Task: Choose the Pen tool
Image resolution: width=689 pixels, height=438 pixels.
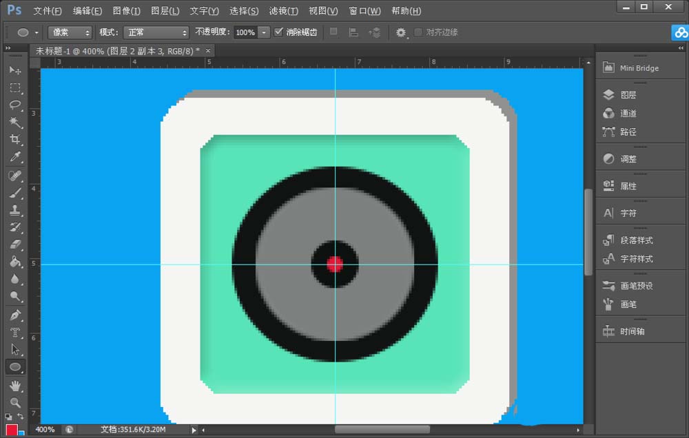Action: (15, 315)
